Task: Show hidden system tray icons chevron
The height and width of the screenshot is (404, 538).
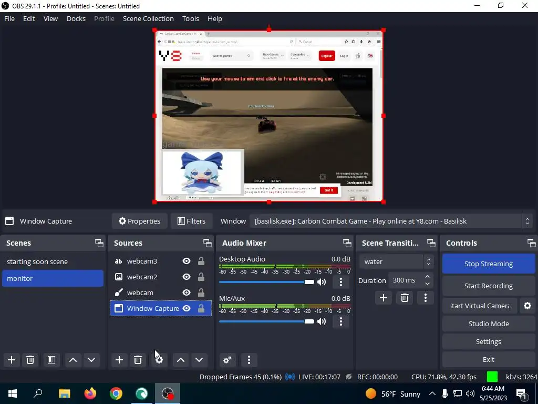Action: pos(432,393)
